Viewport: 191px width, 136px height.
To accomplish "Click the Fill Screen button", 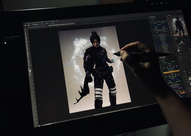I will 53,23.
